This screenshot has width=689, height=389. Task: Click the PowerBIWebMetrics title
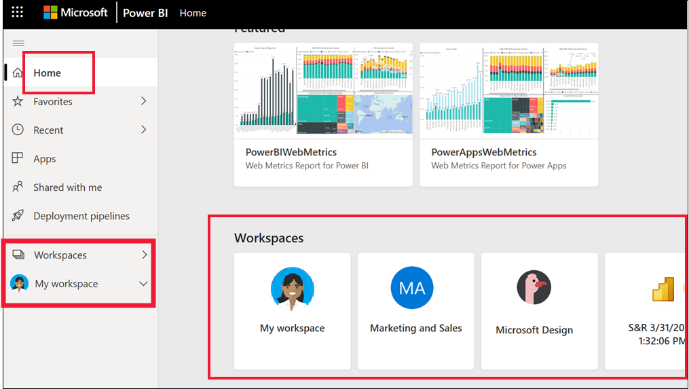pos(291,152)
